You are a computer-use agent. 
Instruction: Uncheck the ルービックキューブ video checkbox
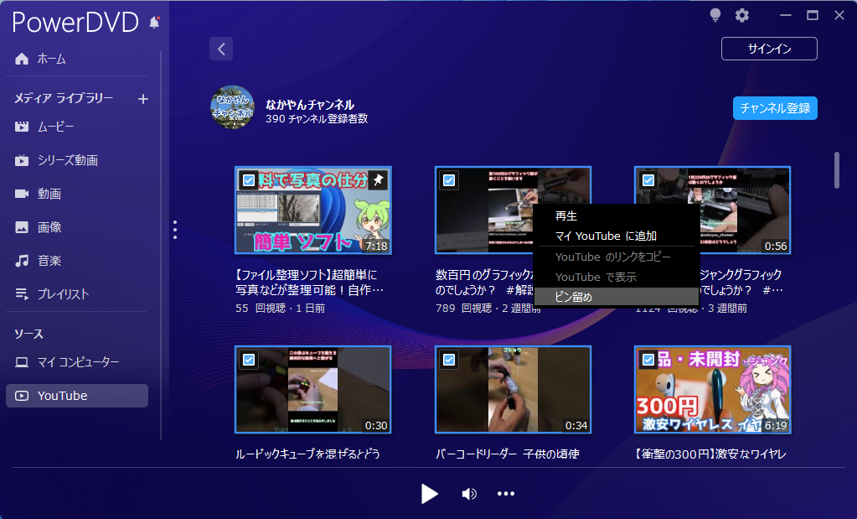coord(249,360)
